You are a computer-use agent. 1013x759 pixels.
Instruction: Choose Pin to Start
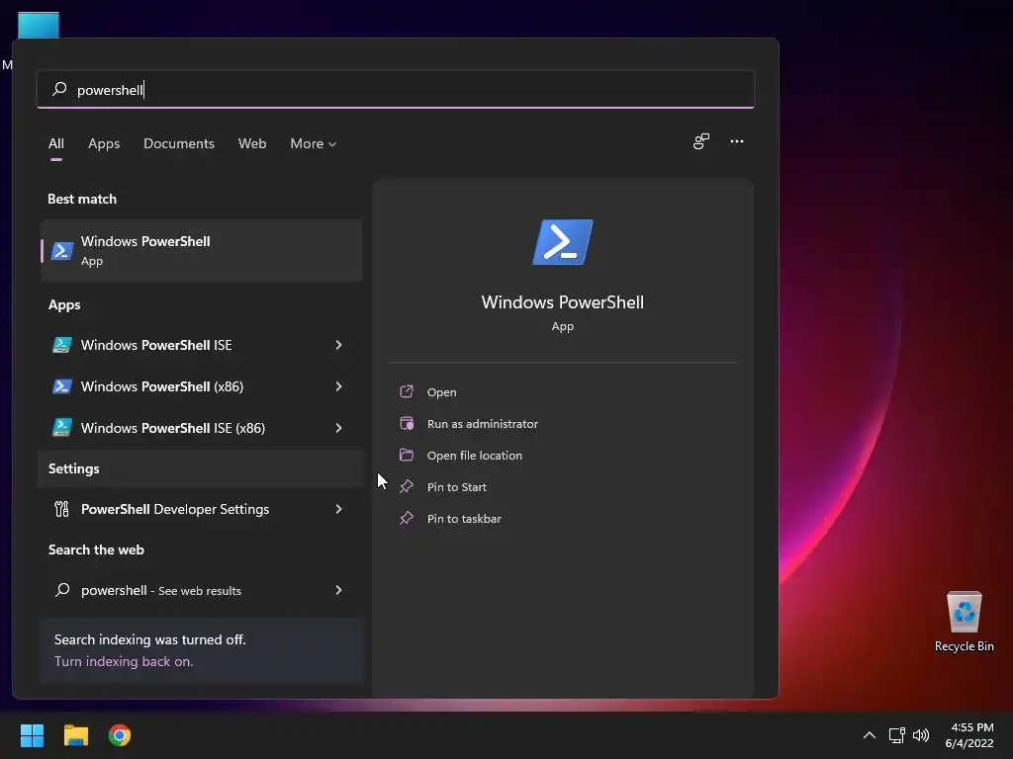457,487
